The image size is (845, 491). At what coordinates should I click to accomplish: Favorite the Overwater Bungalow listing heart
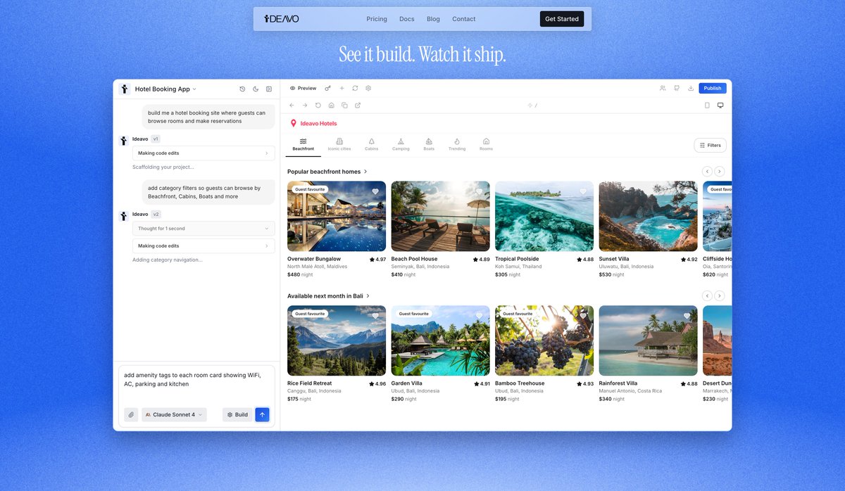click(375, 191)
